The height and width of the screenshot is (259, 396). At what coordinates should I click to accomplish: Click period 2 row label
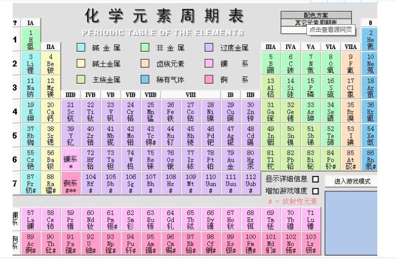pyautogui.click(x=16, y=64)
